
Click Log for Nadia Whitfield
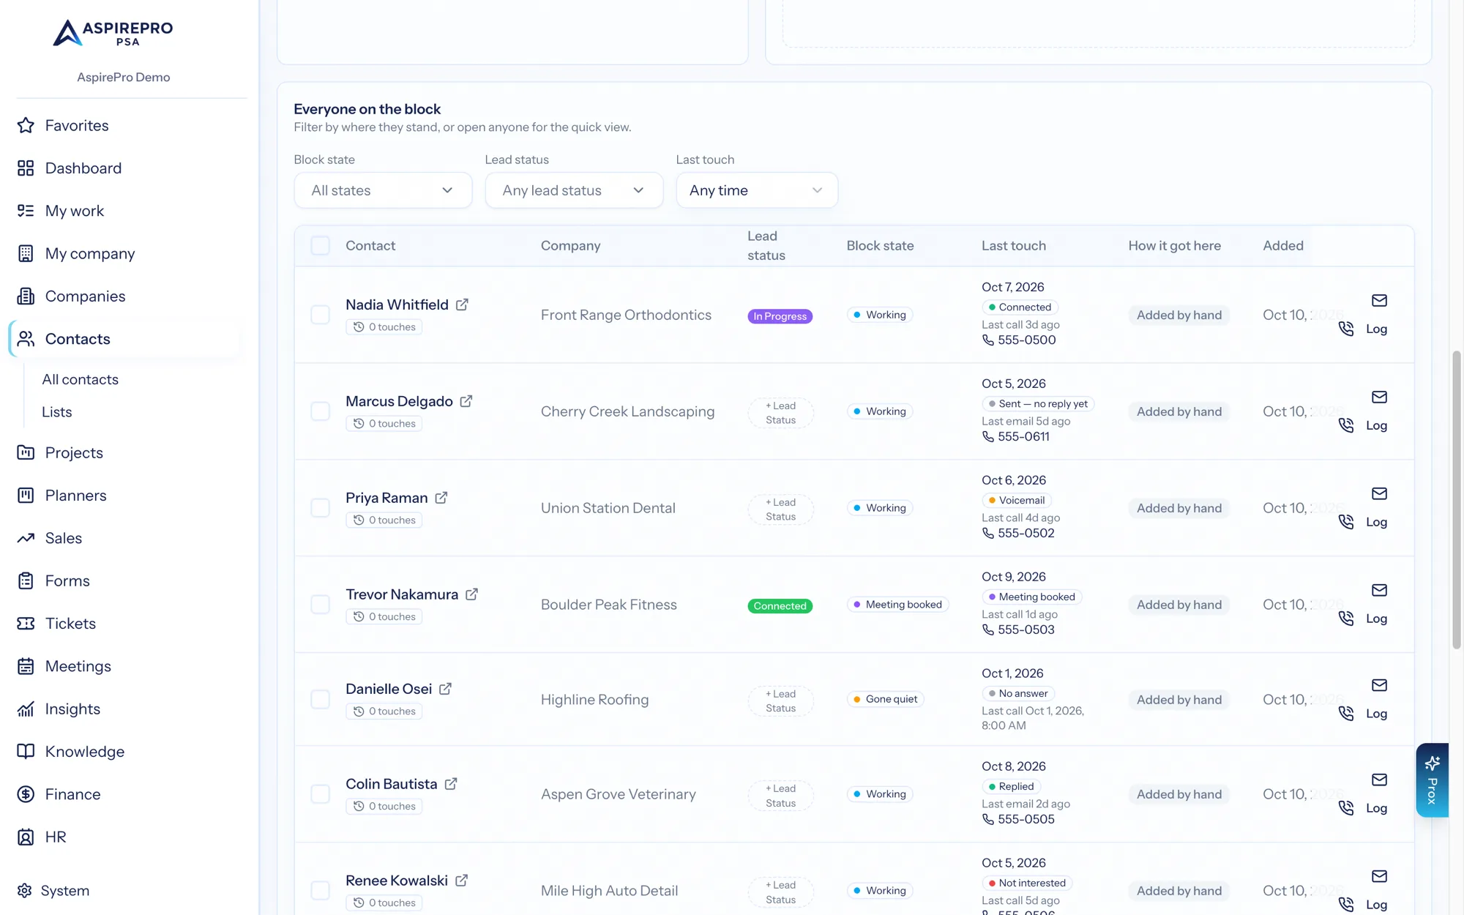click(x=1376, y=329)
